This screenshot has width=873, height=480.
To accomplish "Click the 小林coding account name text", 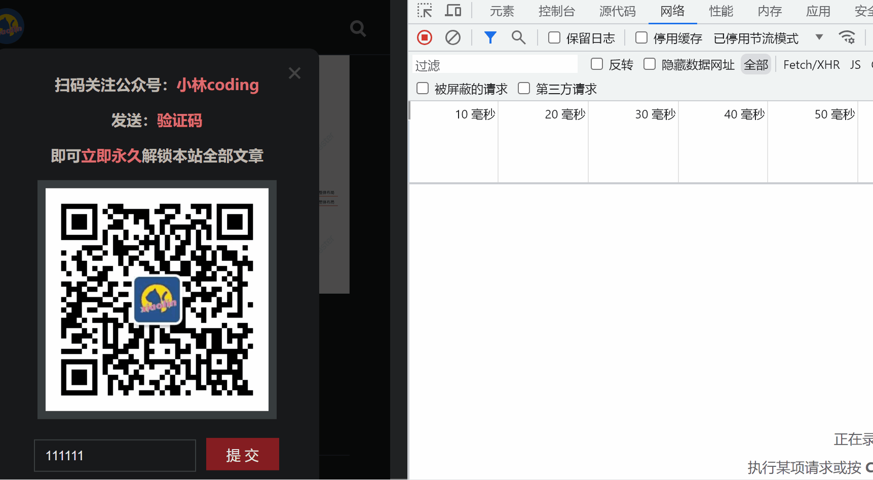I will coord(218,85).
